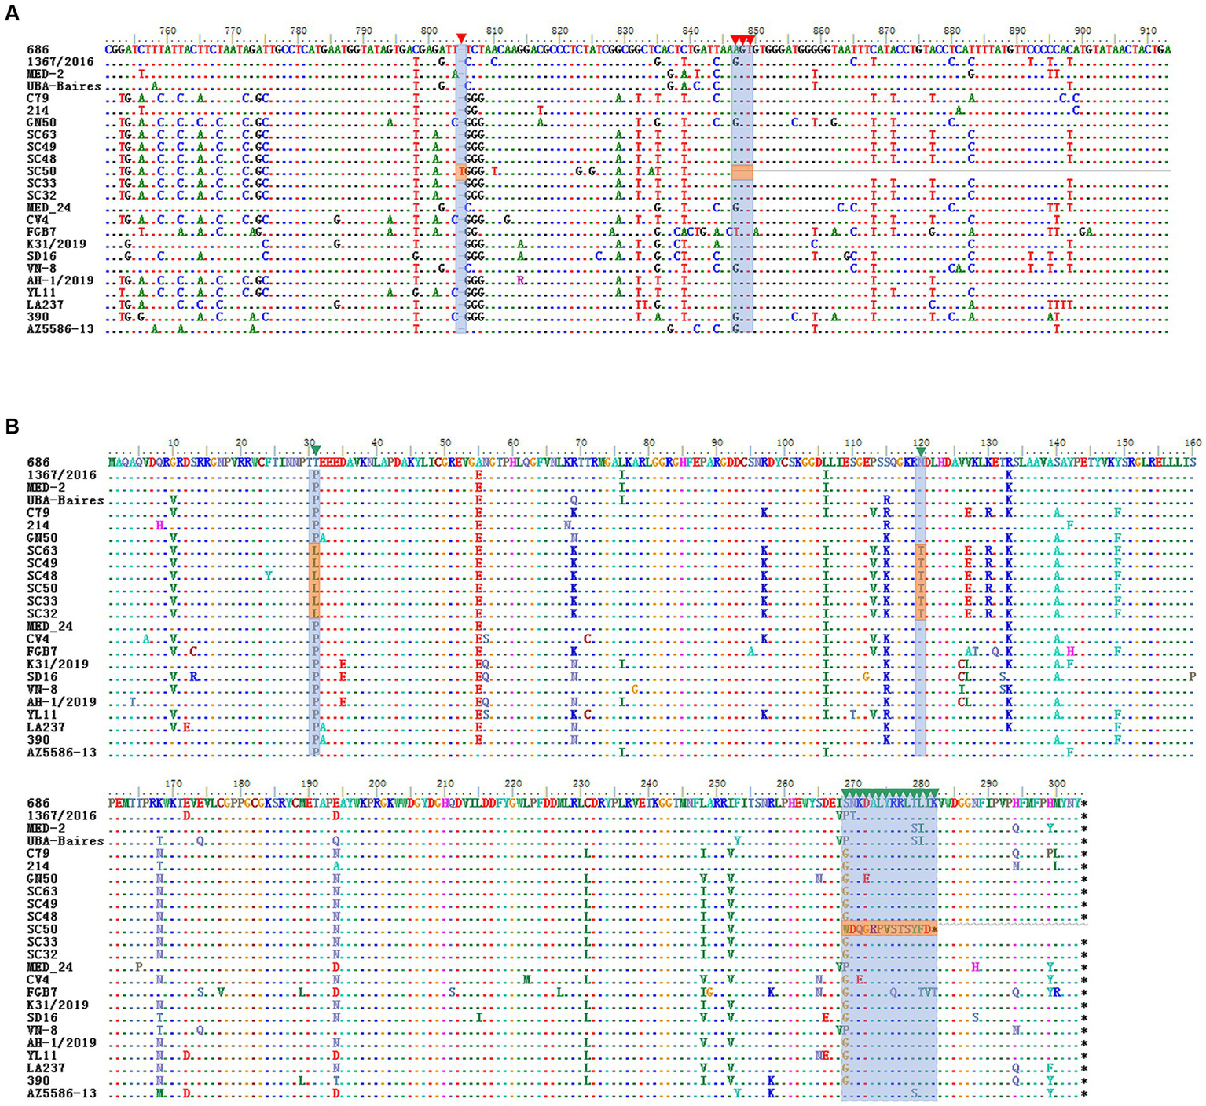Viewport: 1206px width, 1106px height.
Task: Select the 1367/2016 sequence name in panel A
Action: click(x=60, y=62)
